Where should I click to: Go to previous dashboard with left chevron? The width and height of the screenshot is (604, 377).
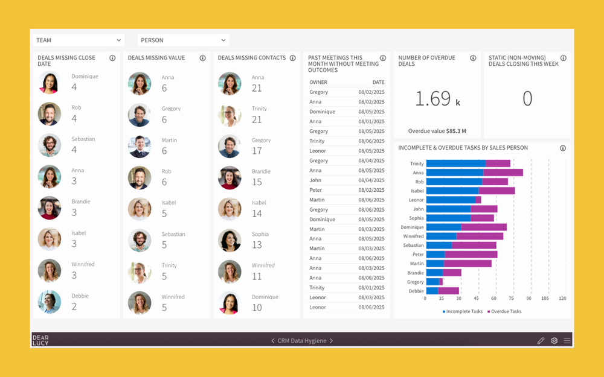pos(273,341)
